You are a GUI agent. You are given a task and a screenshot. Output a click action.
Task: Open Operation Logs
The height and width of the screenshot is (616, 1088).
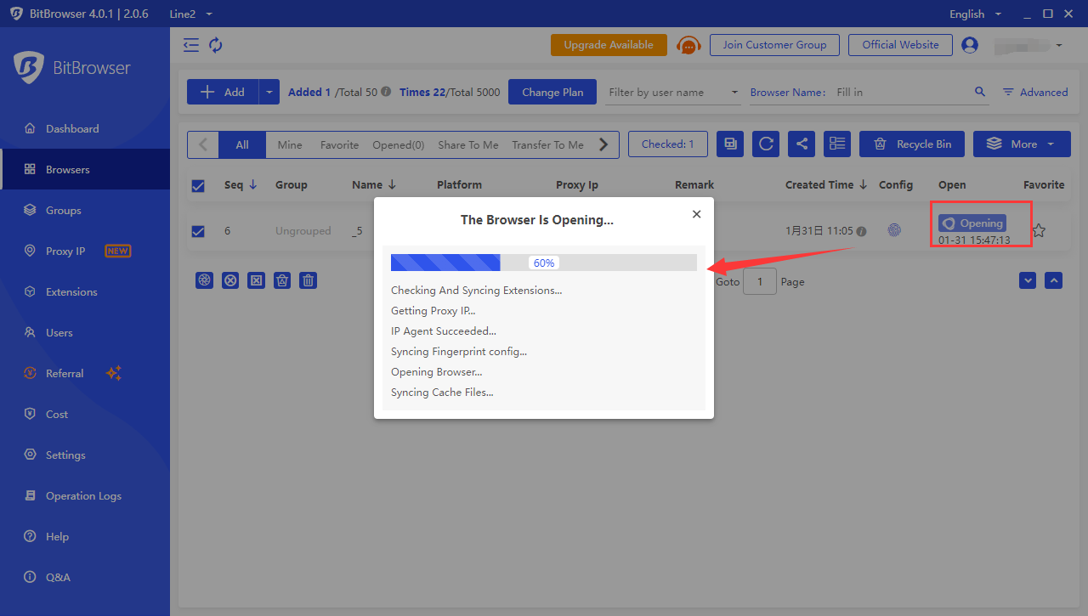[x=85, y=495]
